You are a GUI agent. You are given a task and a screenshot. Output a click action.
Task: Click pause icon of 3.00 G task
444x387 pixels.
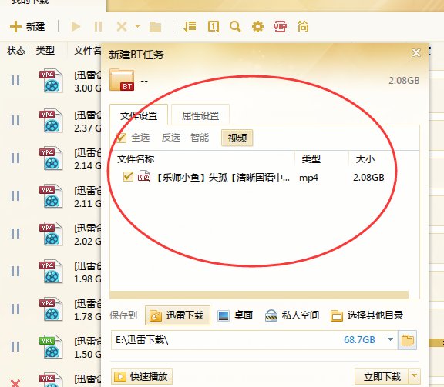coord(15,80)
